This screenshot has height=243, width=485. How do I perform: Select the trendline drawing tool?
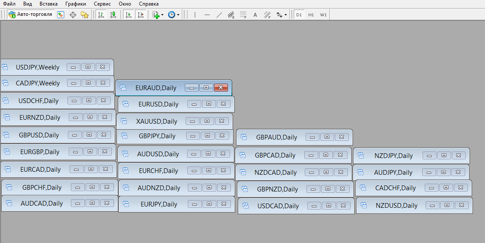tap(219, 15)
